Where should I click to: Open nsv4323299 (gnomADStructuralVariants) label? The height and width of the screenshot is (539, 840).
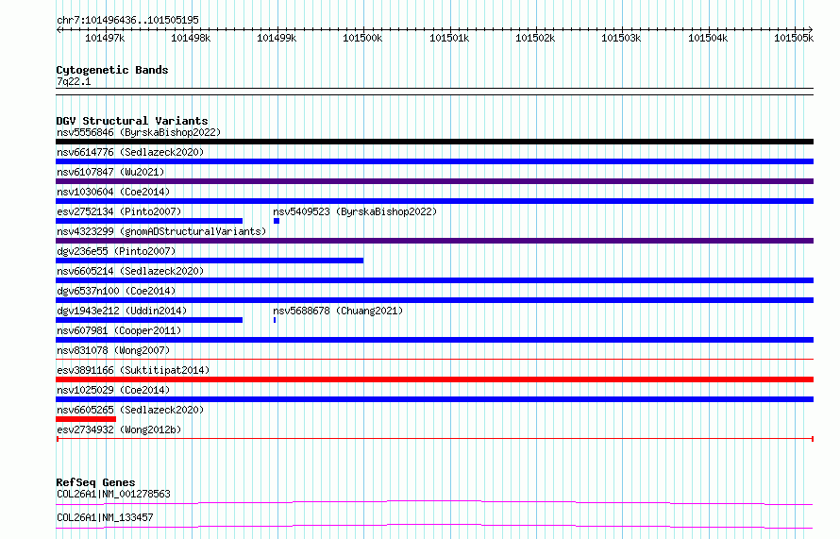pyautogui.click(x=161, y=231)
